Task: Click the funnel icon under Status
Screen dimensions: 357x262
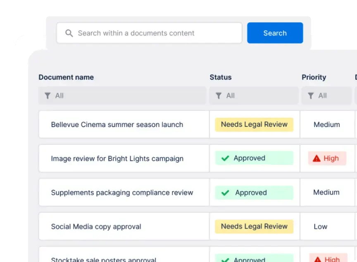Action: coord(219,96)
